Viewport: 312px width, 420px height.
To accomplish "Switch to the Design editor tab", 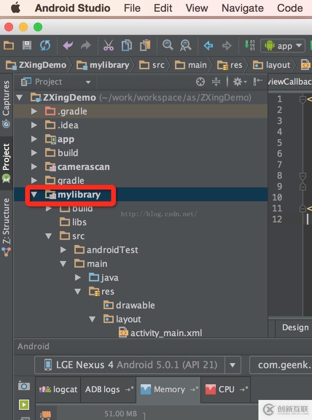I will [x=295, y=328].
